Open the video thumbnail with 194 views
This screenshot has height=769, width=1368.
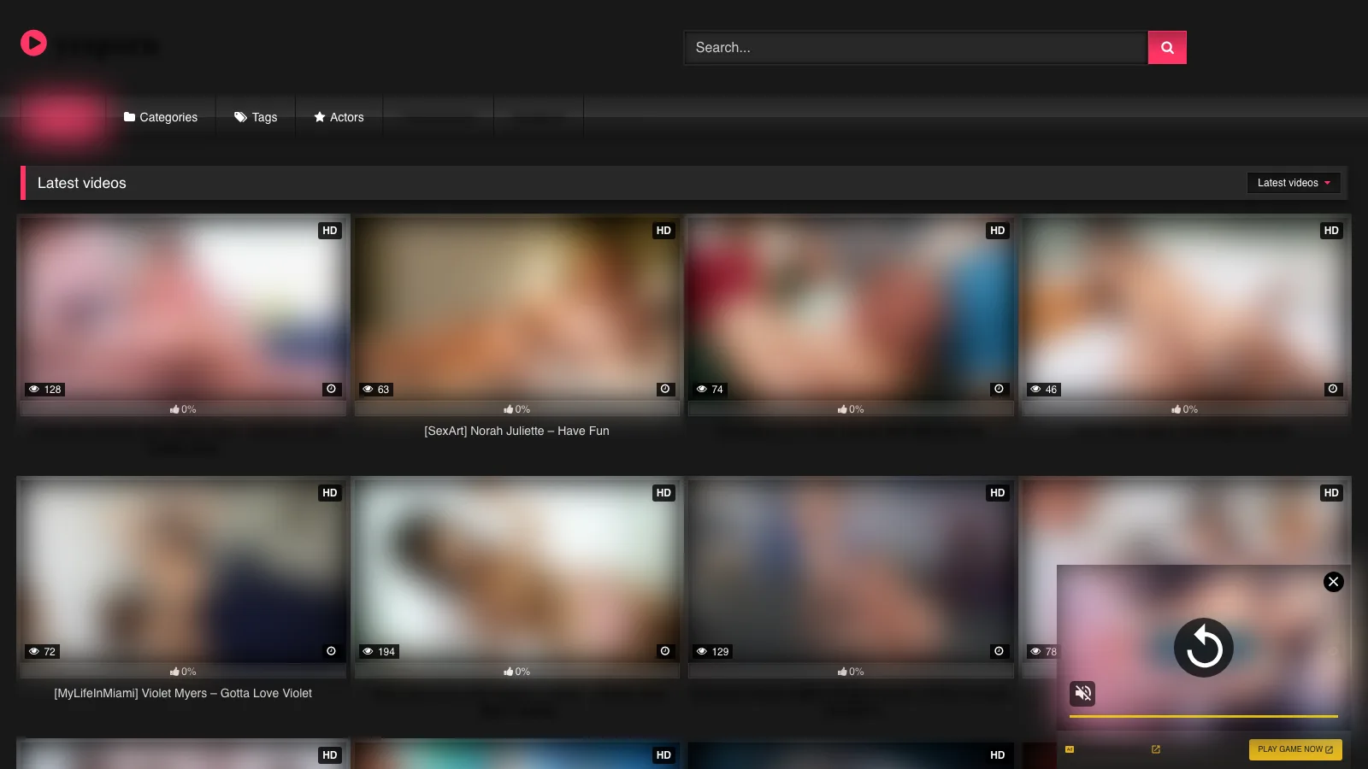[517, 570]
